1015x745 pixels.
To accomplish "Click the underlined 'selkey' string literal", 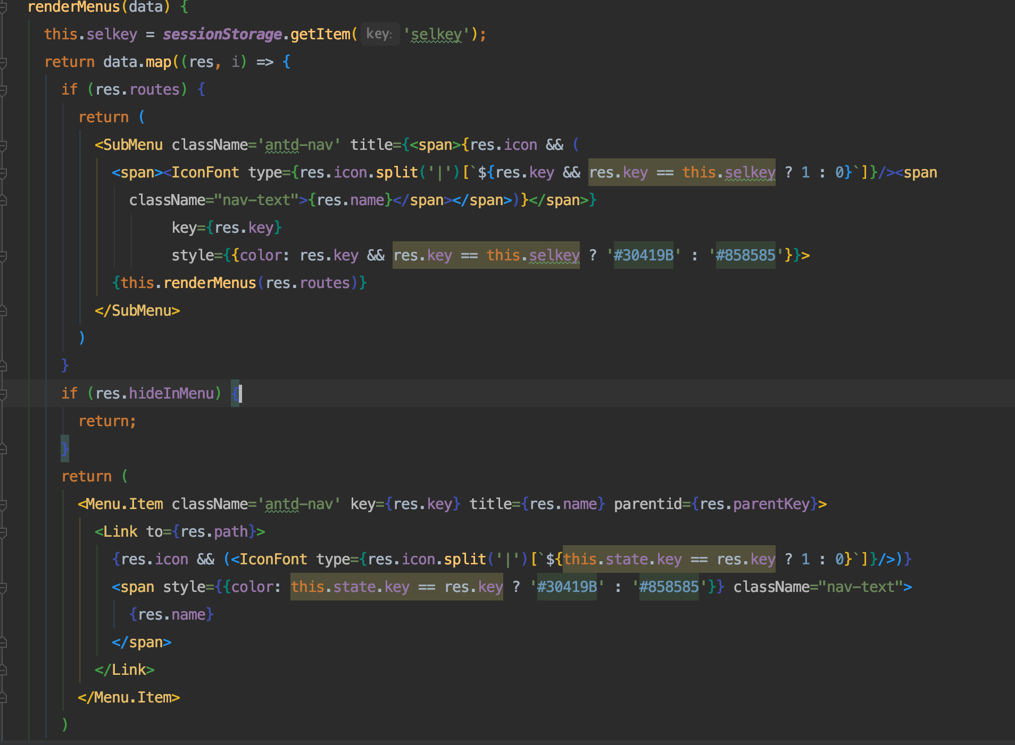I will pyautogui.click(x=436, y=34).
